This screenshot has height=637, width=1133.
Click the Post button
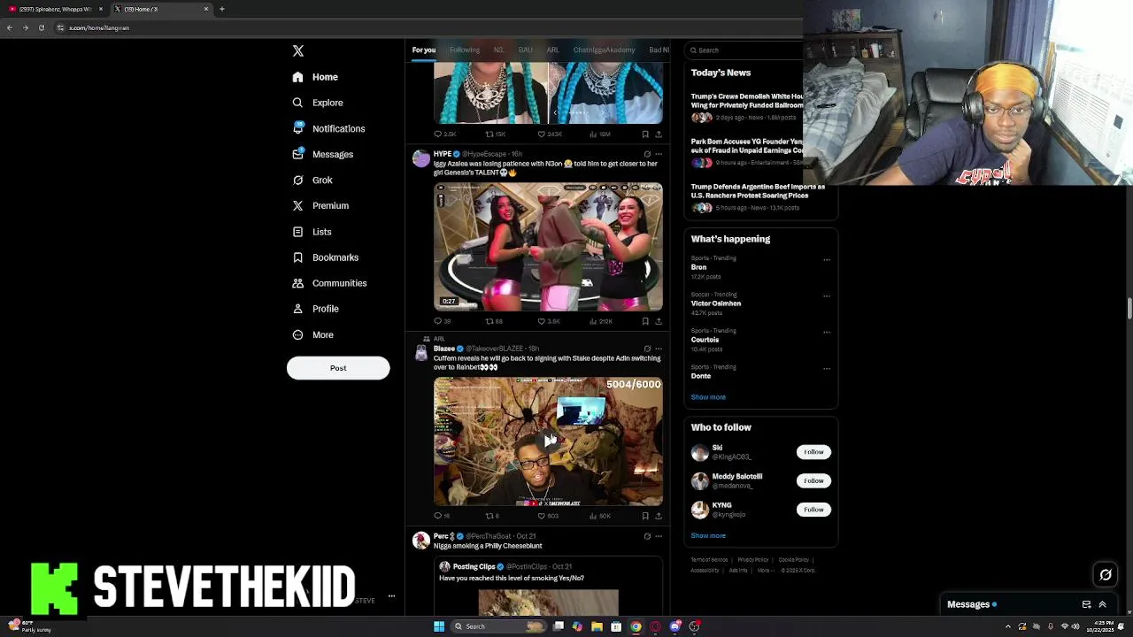[338, 368]
